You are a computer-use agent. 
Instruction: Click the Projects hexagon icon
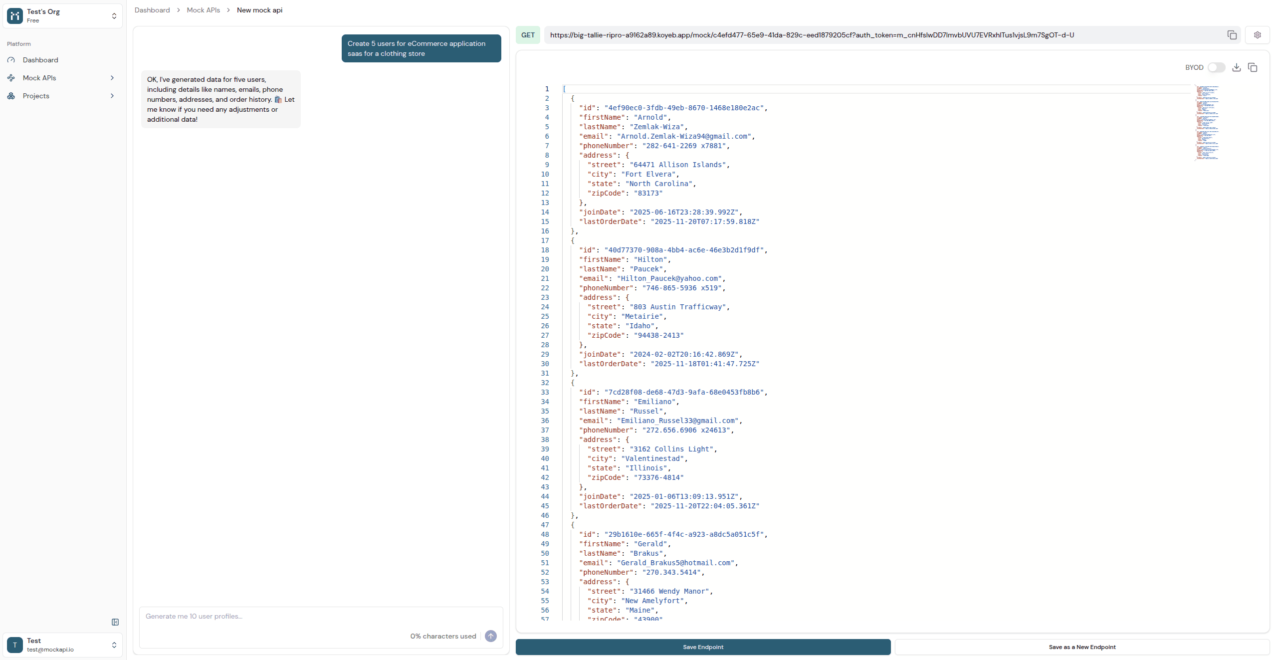click(x=11, y=96)
